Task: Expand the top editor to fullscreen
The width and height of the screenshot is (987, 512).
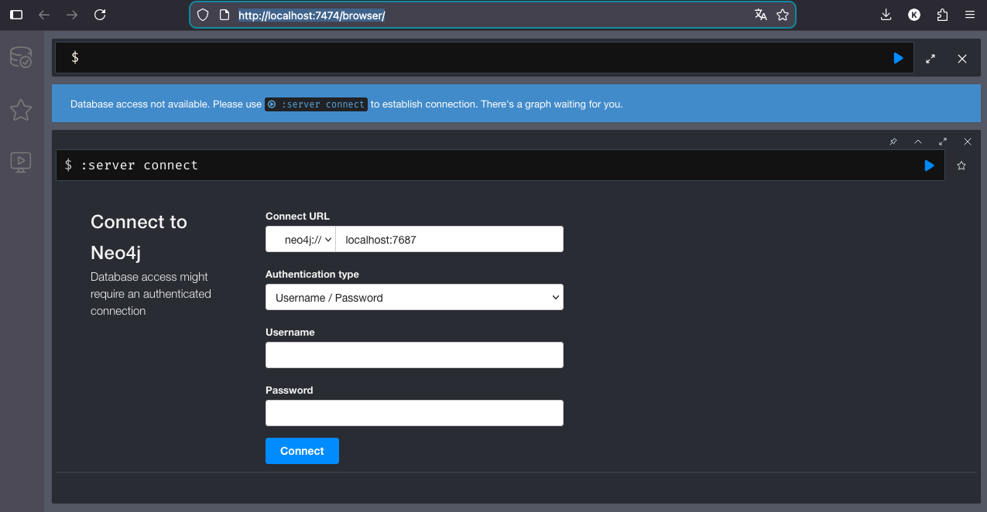Action: coord(930,58)
